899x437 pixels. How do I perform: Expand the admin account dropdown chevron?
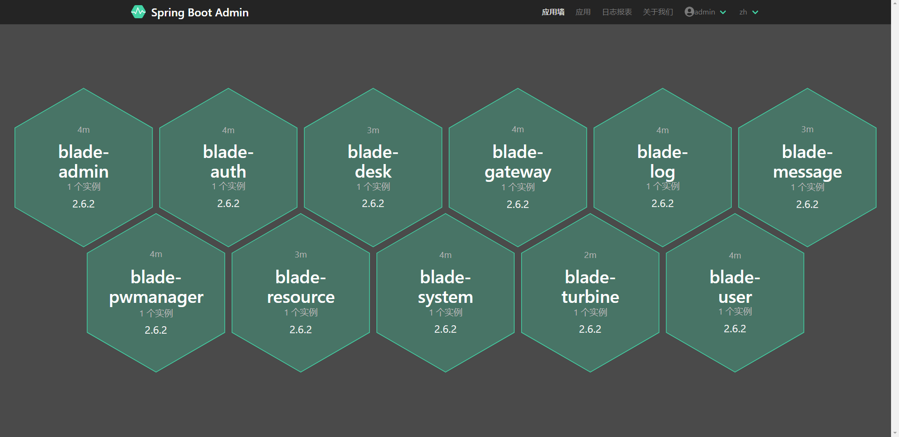click(x=723, y=12)
